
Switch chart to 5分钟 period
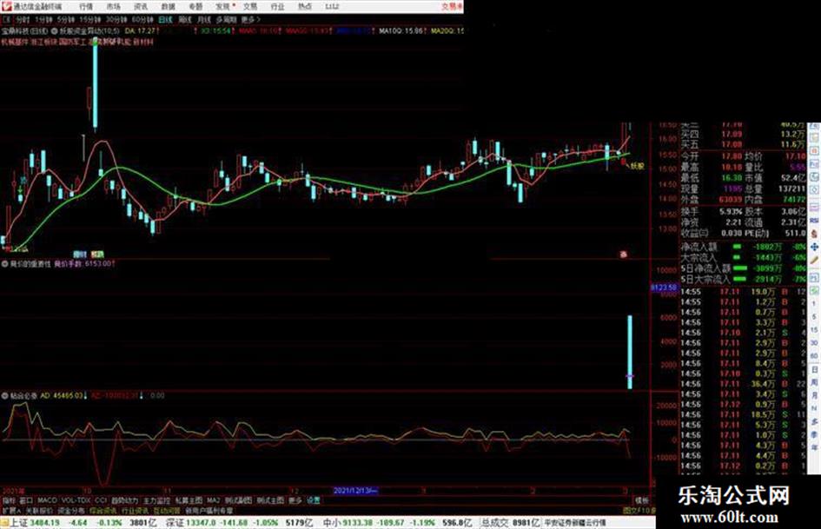66,19
